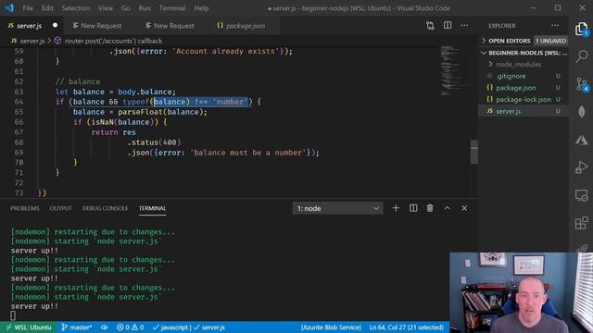Click the master branch status item
Viewport: 593px width, 333px height.
pos(76,327)
